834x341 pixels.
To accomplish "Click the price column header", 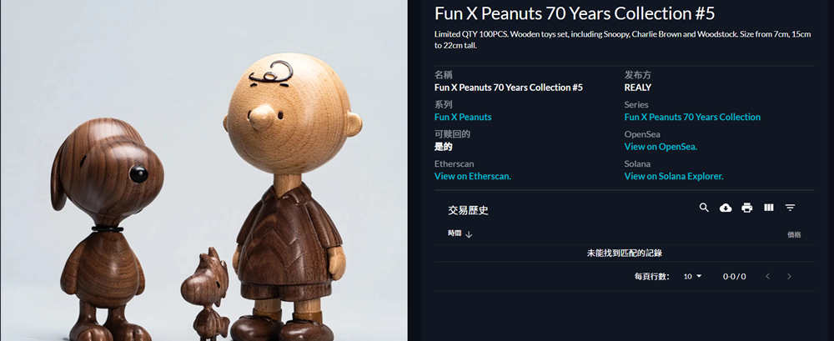I will (x=794, y=234).
